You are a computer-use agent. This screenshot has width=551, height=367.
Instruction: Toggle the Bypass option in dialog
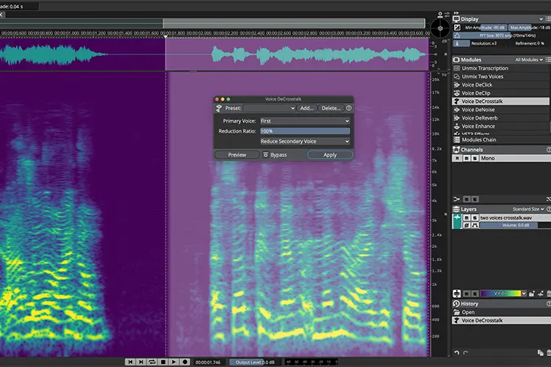pos(275,155)
